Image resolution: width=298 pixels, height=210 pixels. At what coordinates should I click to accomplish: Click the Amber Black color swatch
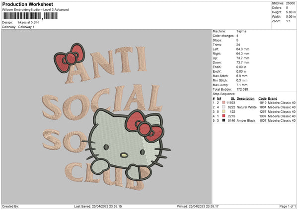click(x=224, y=120)
